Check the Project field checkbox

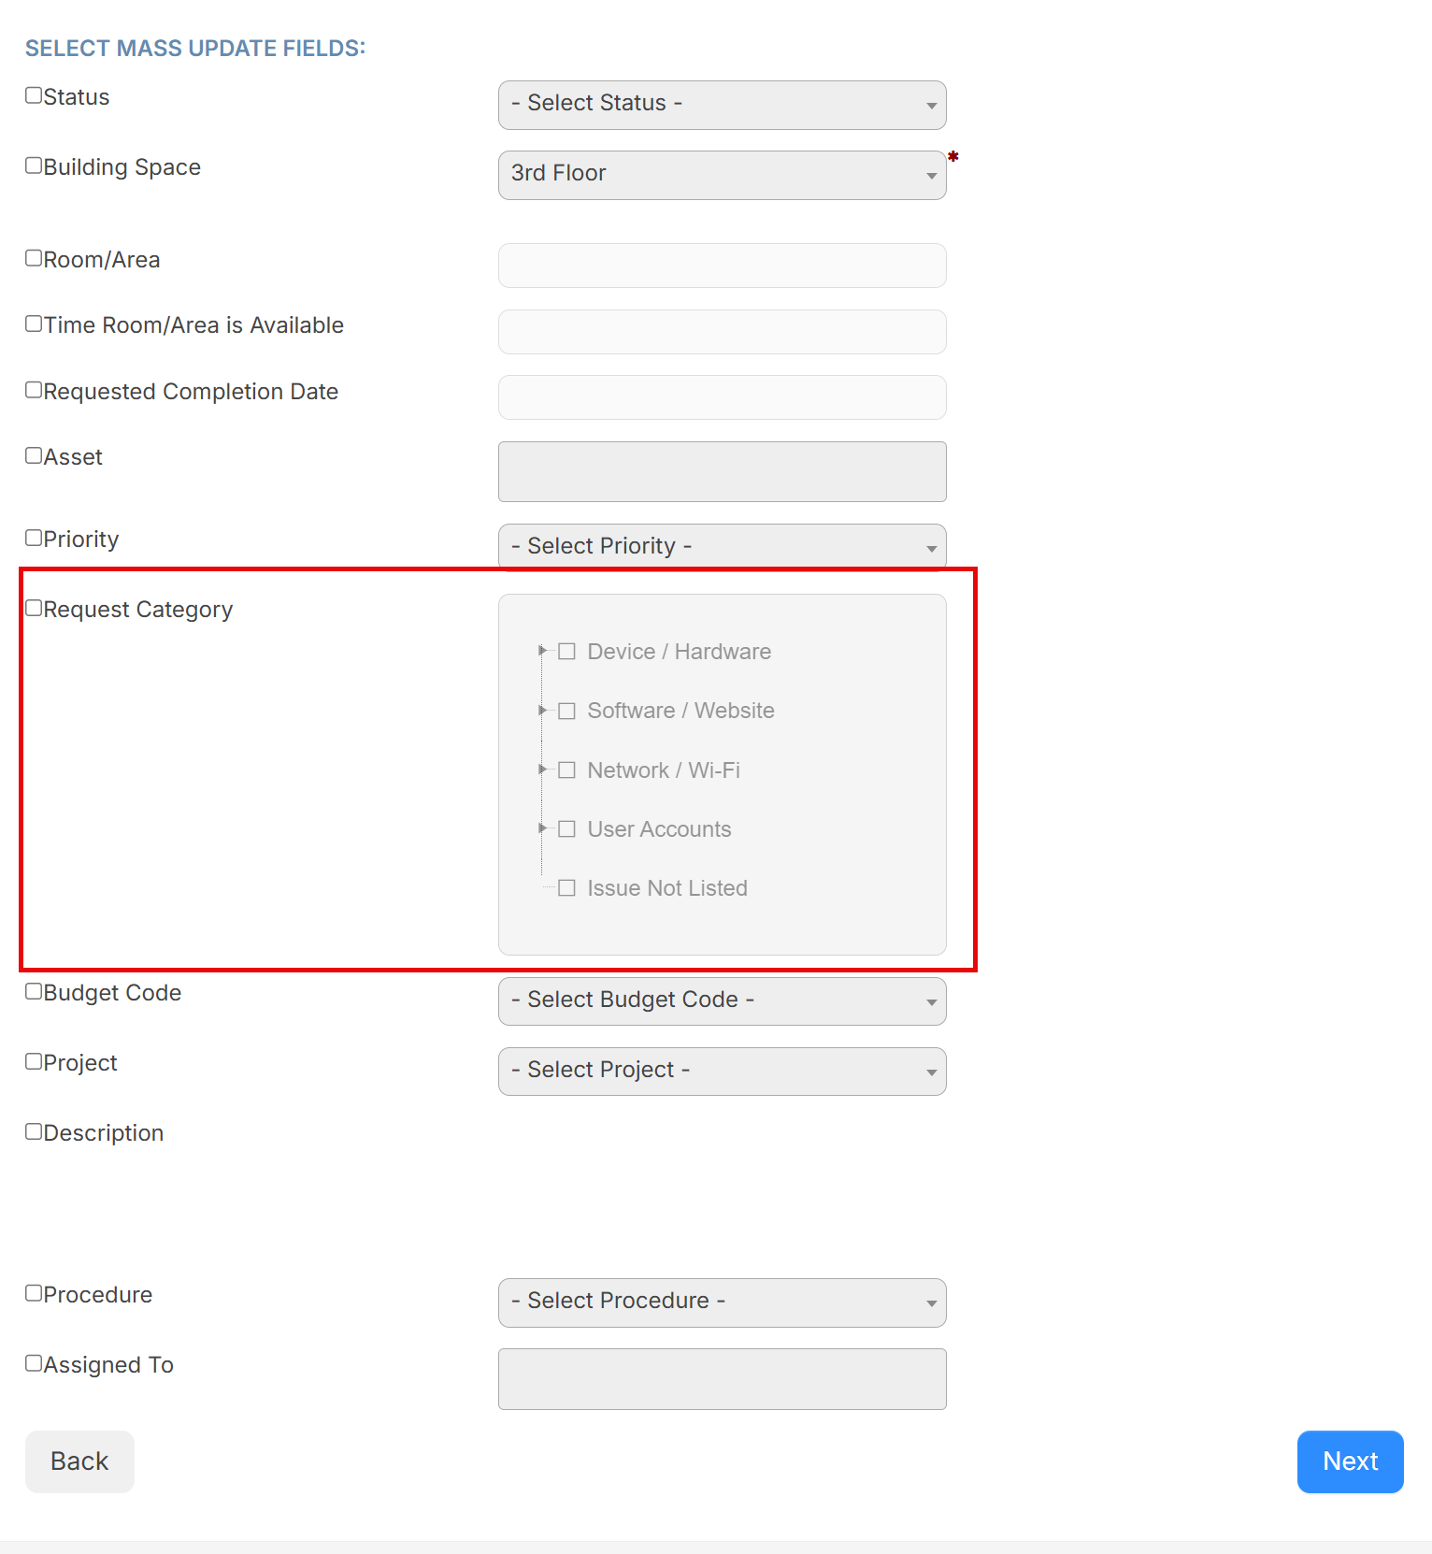click(x=34, y=1061)
